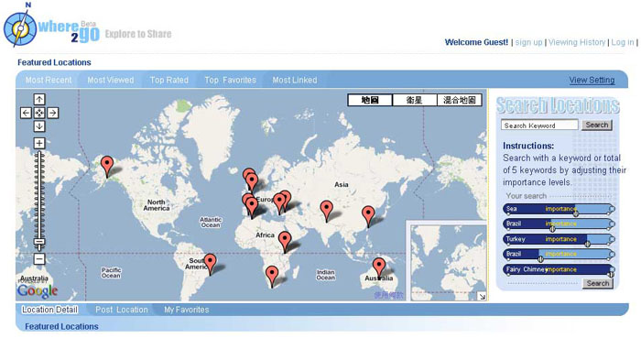Switch map to 混合地圖 hybrid view

click(460, 100)
